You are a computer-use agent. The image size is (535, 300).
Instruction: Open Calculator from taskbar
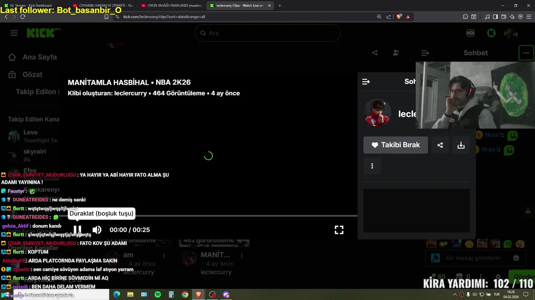click(x=171, y=295)
